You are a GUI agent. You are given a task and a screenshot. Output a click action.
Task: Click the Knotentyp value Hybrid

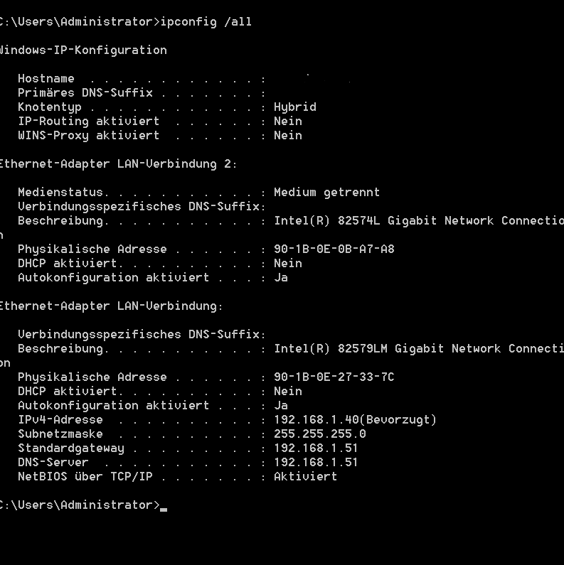(295, 107)
